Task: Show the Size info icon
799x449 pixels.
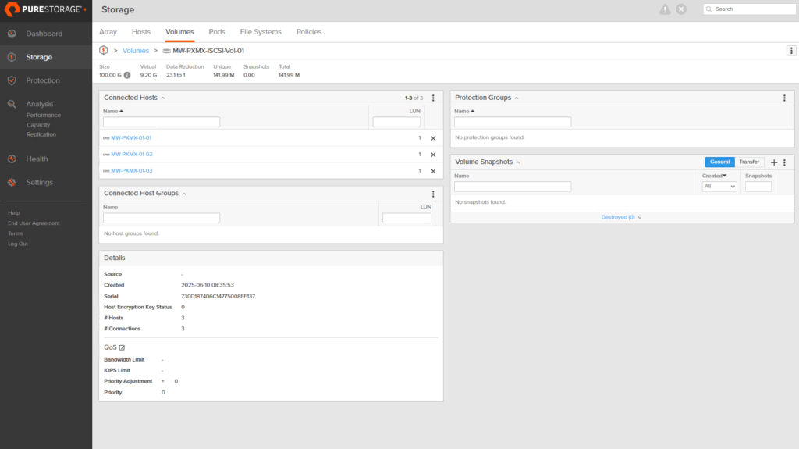Action: [127, 75]
